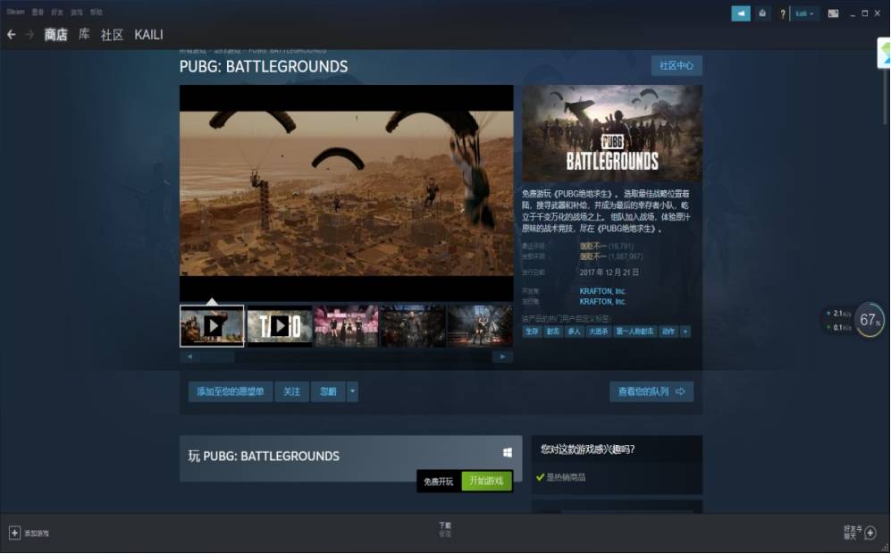
Task: Click the green checkmark by 是热销商品
Action: click(540, 477)
